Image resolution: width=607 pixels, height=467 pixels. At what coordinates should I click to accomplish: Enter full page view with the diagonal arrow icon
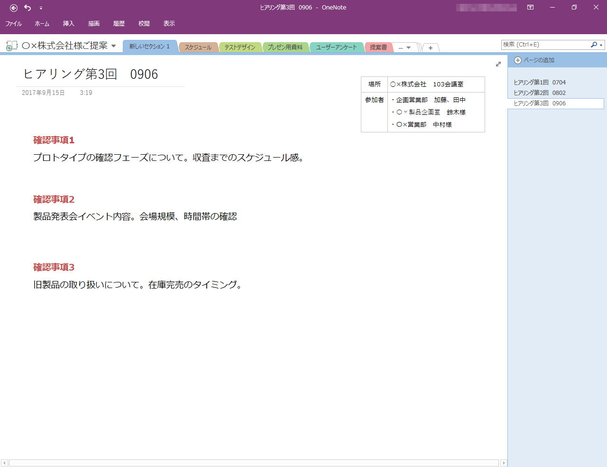point(498,64)
